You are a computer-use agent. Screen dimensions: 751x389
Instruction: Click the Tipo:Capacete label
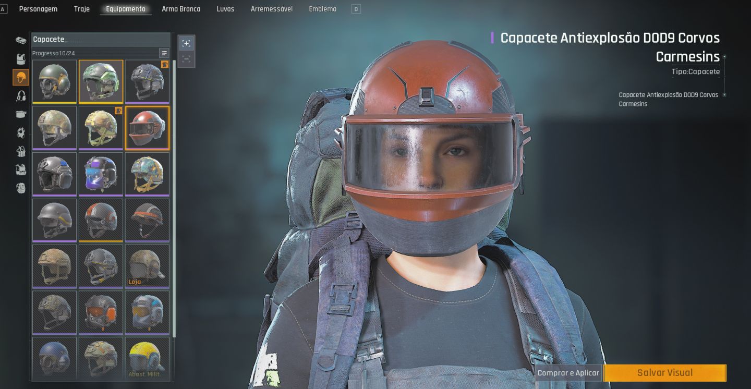[696, 71]
